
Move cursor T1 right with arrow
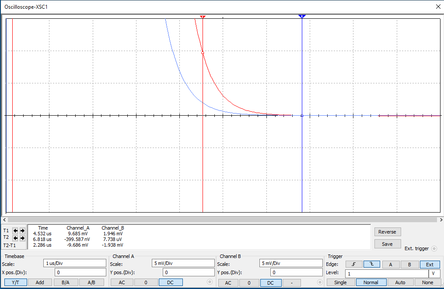click(22, 231)
